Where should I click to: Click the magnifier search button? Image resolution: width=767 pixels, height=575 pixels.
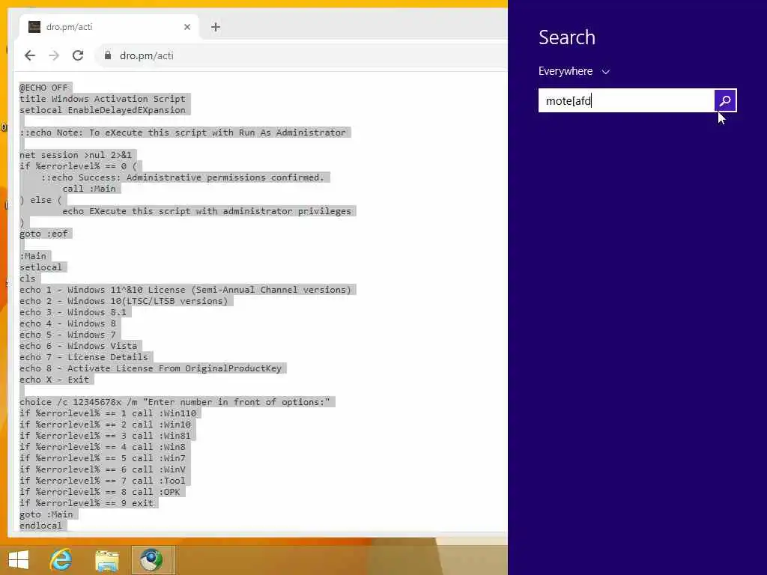click(725, 100)
